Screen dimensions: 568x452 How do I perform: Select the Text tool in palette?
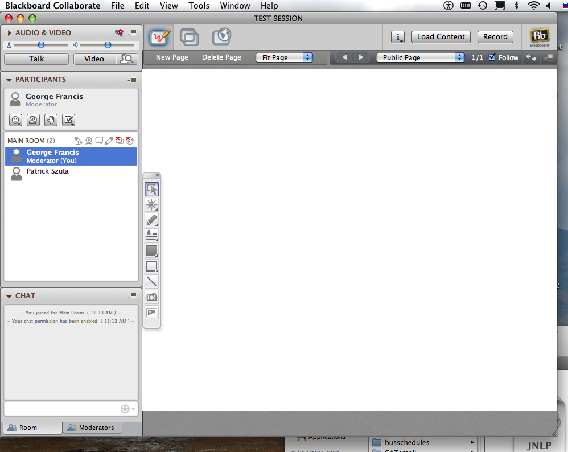click(151, 235)
